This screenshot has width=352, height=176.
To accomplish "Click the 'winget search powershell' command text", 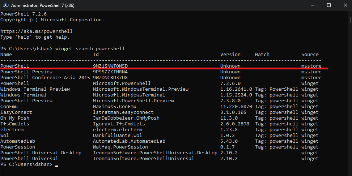I will click(90, 49).
